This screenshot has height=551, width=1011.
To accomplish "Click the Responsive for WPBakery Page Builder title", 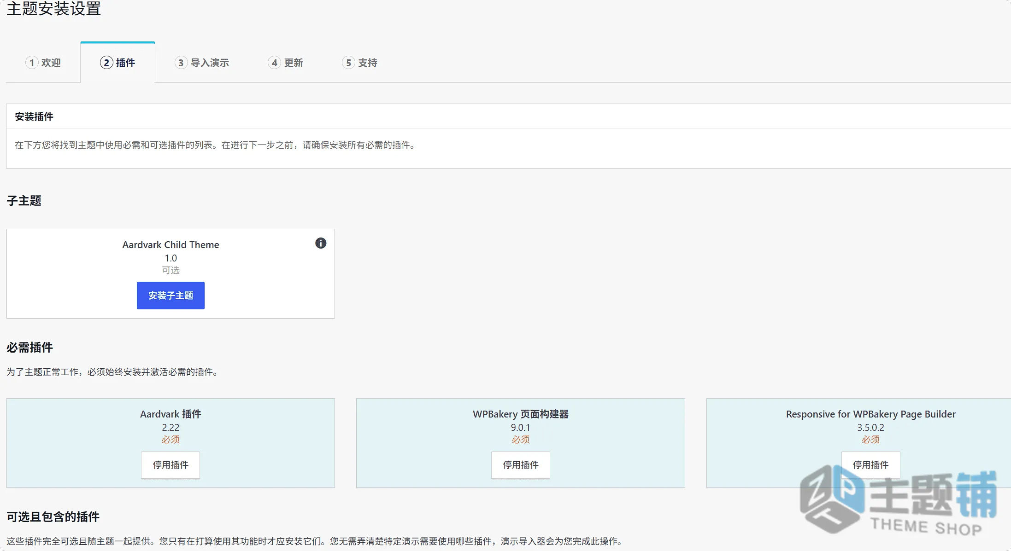I will [870, 414].
